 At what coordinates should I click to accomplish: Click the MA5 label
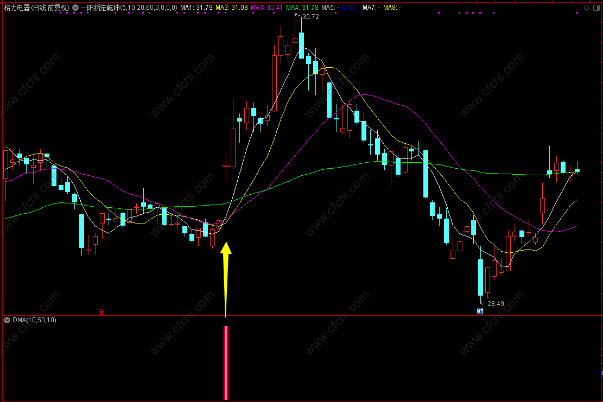click(x=331, y=8)
